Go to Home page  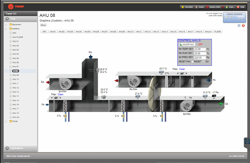coord(199,7)
